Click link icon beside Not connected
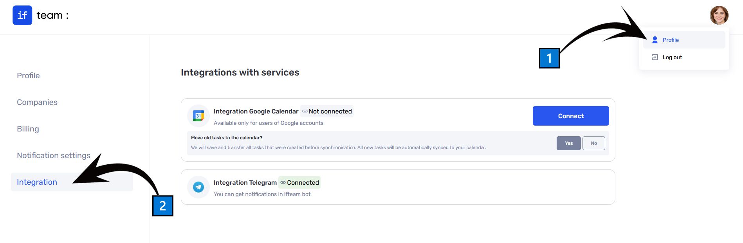Screen dimensions: 743x243 (x=305, y=111)
